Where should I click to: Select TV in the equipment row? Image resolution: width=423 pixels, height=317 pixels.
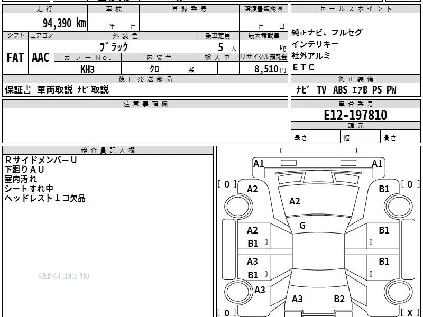[x=321, y=89]
